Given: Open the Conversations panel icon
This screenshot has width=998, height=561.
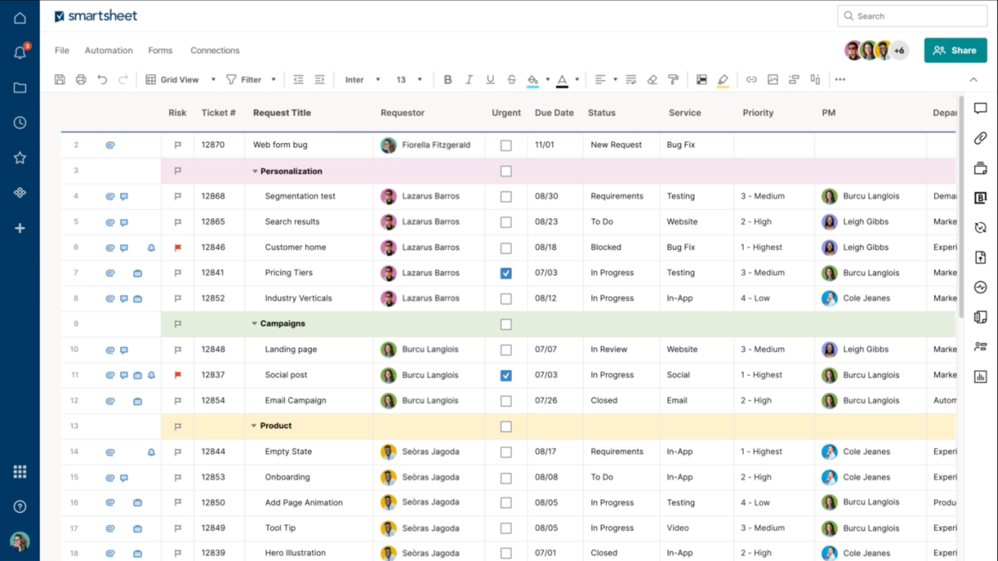Looking at the screenshot, I should tap(980, 108).
